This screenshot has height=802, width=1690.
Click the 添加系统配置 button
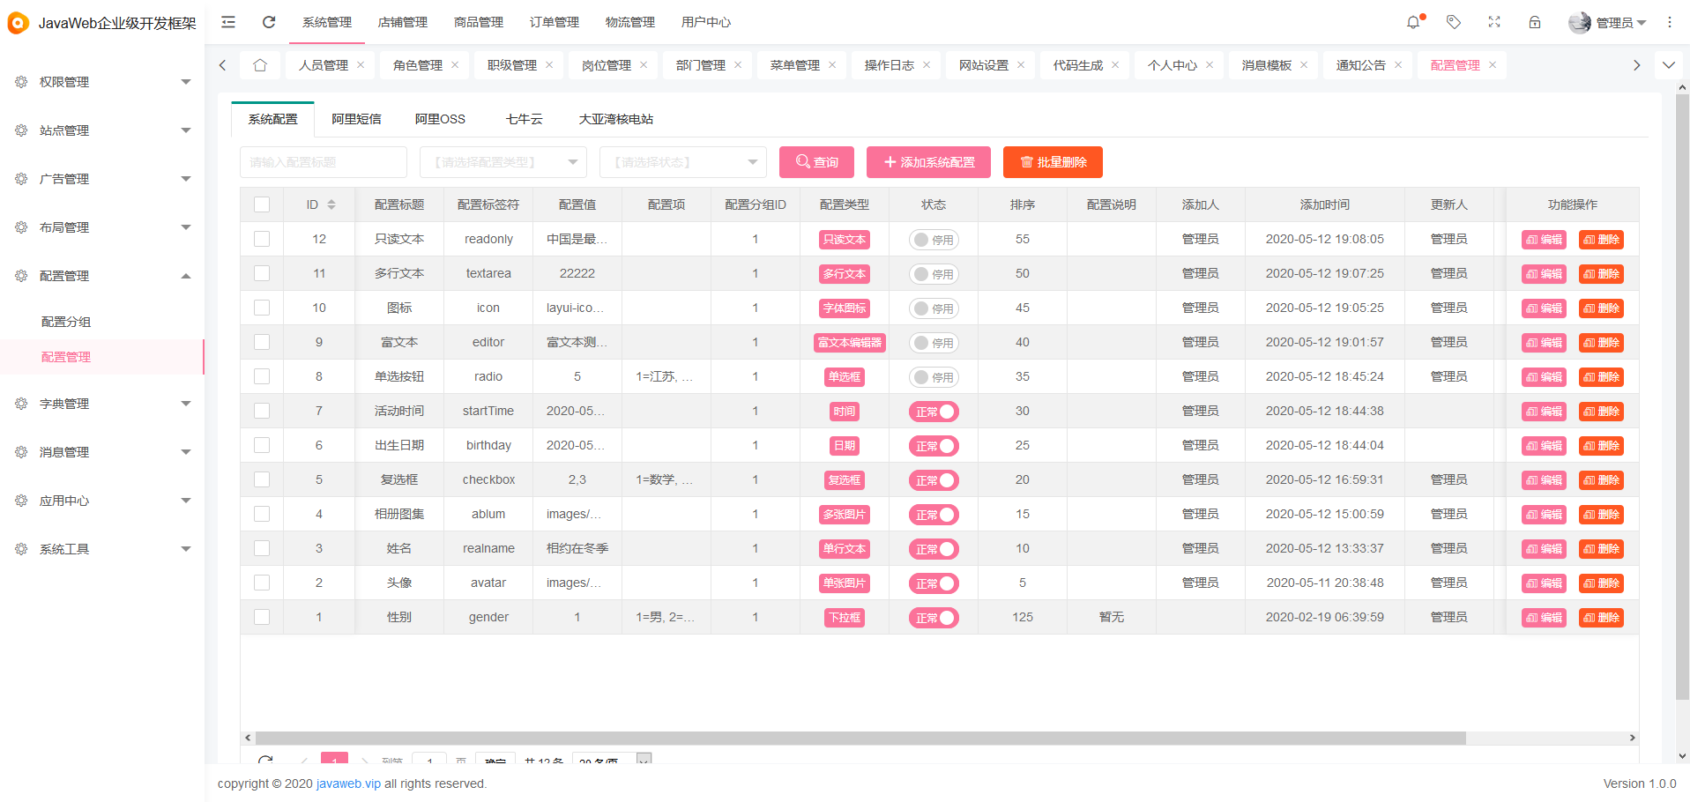(928, 161)
